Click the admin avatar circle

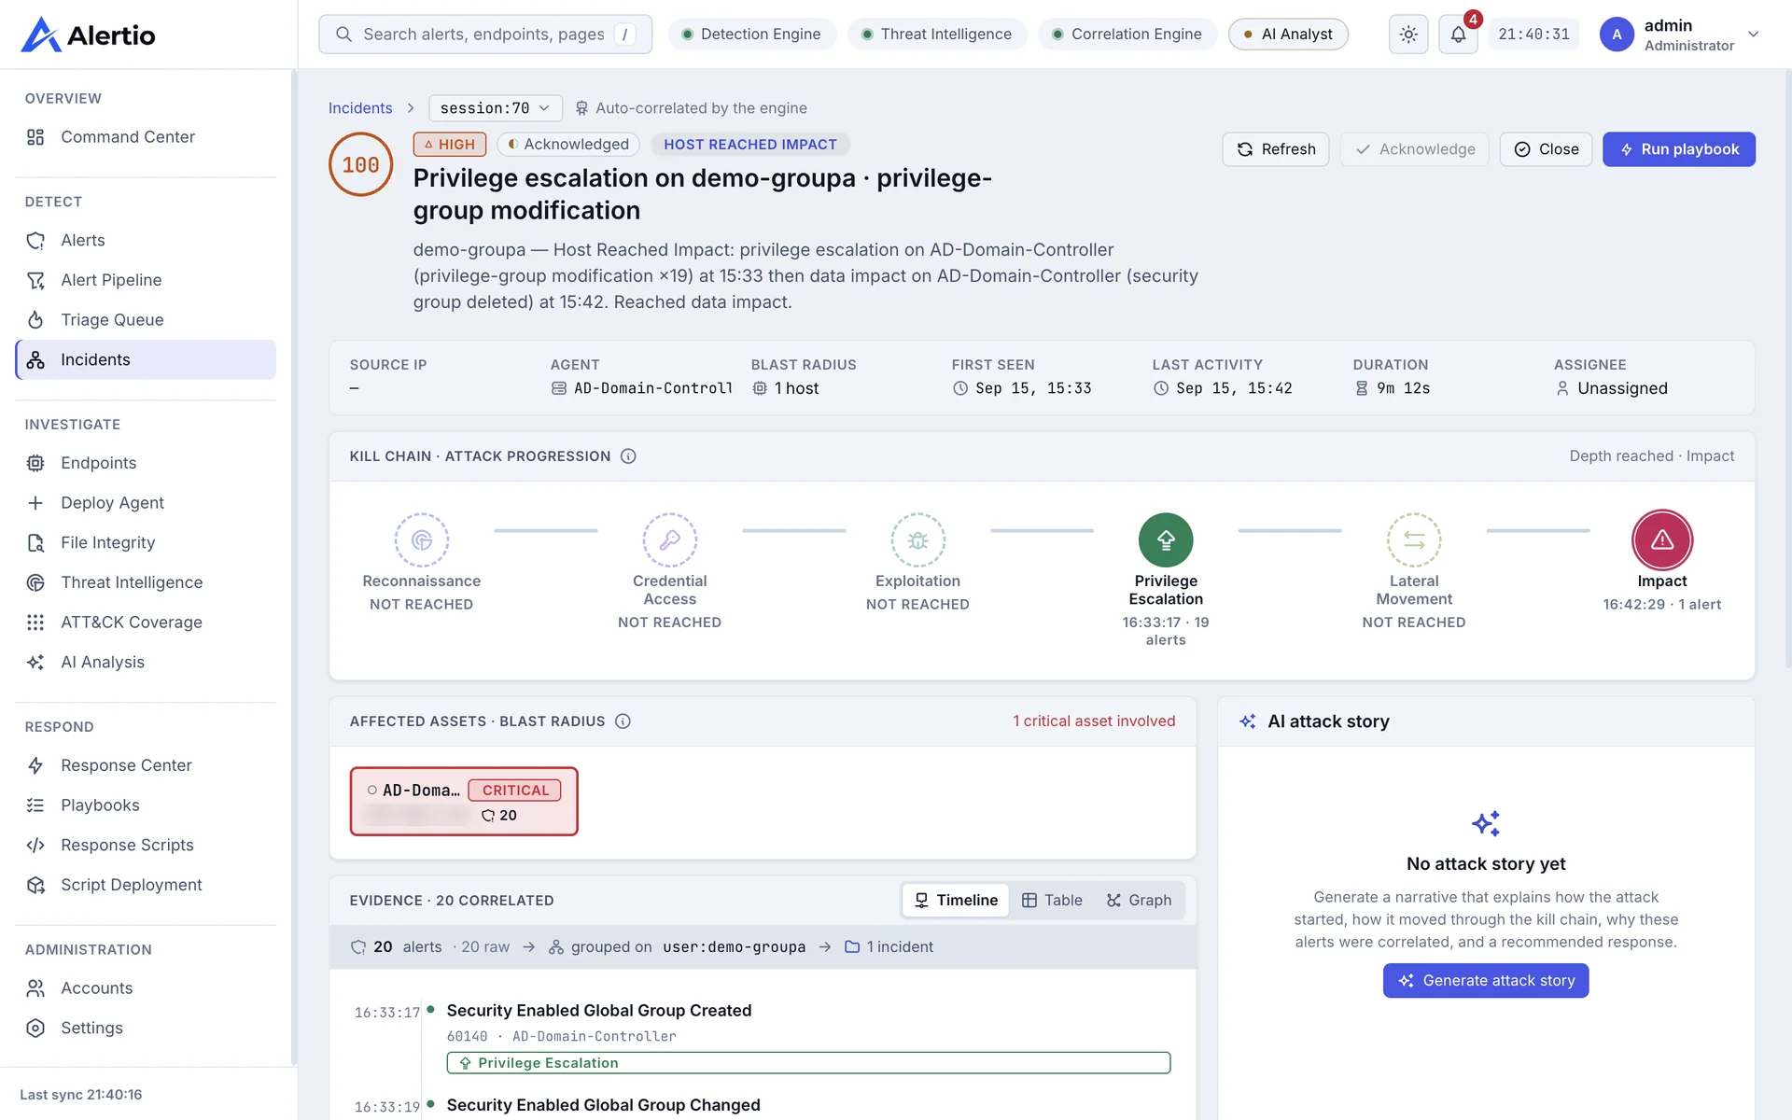(x=1617, y=35)
